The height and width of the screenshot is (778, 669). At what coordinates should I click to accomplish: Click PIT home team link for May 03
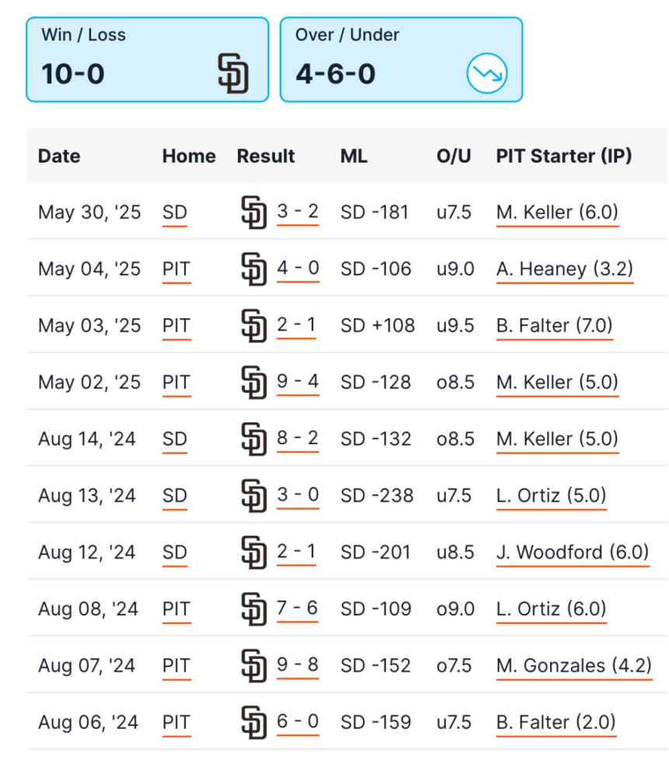point(176,326)
